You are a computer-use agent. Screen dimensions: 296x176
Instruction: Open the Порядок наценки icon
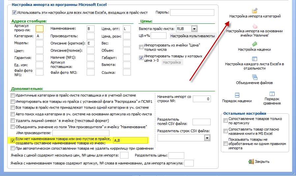237,95
